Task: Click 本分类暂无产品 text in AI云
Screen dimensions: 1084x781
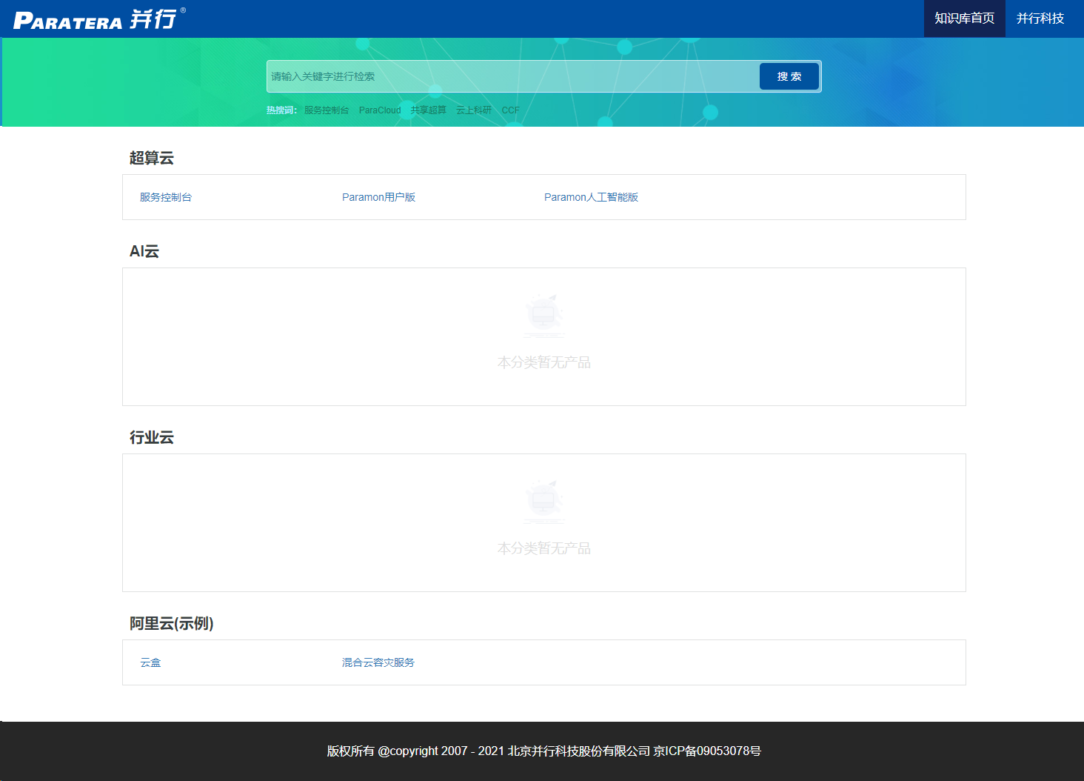Action: tap(544, 362)
